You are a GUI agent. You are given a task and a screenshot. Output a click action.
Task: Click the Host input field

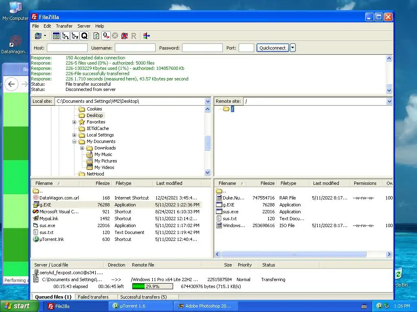(x=67, y=48)
